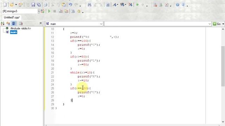Click line number 30 in the gutter
Screen dimensions: 225x126
coord(52,108)
